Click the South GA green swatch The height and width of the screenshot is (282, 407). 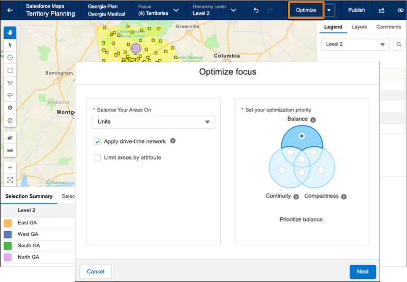tap(8, 246)
